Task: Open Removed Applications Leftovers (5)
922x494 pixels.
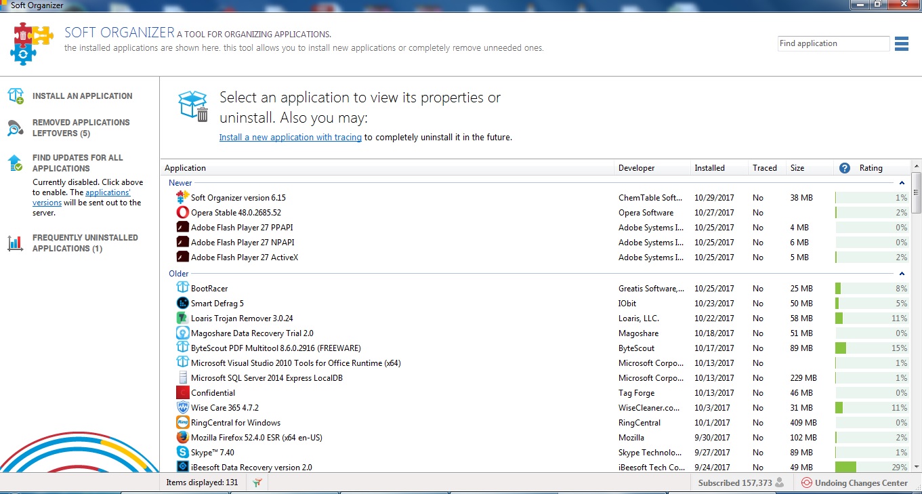Action: pyautogui.click(x=81, y=128)
